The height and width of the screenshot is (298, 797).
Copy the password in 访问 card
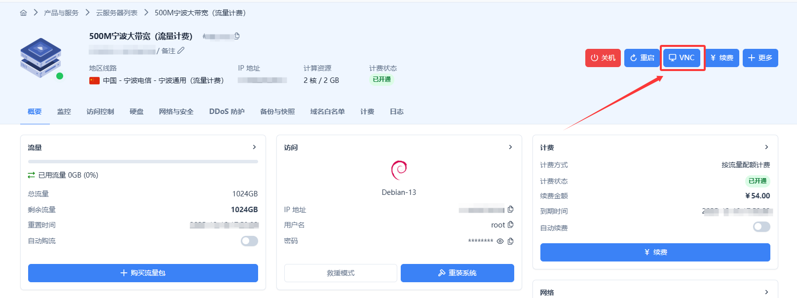[x=510, y=241]
